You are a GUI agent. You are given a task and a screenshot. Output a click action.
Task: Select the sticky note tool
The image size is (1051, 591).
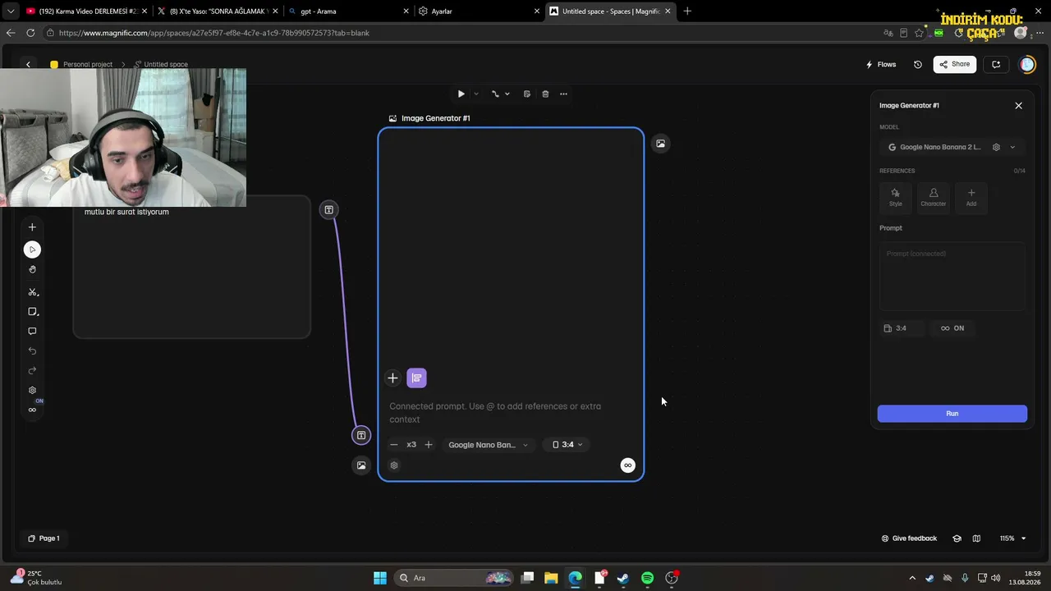click(32, 312)
